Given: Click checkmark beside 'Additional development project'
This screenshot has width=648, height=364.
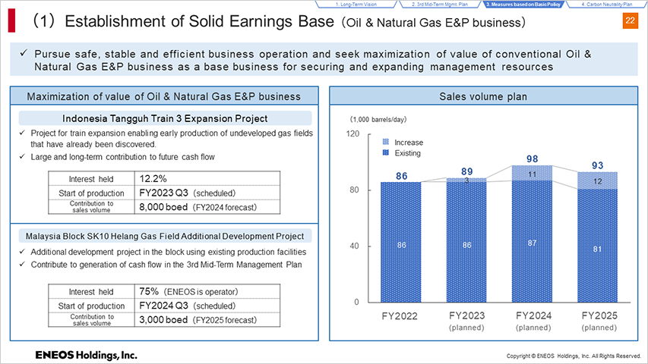Looking at the screenshot, I should [22, 251].
